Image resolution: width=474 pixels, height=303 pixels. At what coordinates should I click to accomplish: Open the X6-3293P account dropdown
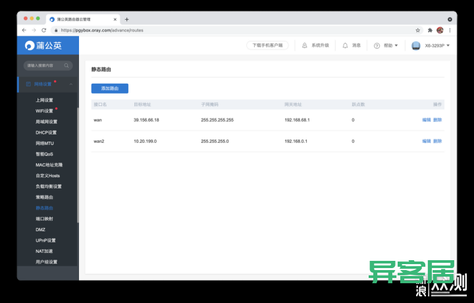(448, 45)
